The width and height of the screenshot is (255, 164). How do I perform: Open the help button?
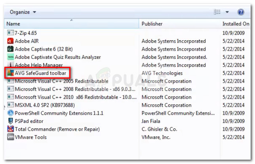[241, 12]
